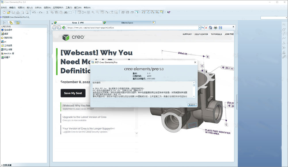Select 我的文档 folder in the navigator
Image resolution: width=288 pixels, height=167 pixels.
[x=7, y=38]
